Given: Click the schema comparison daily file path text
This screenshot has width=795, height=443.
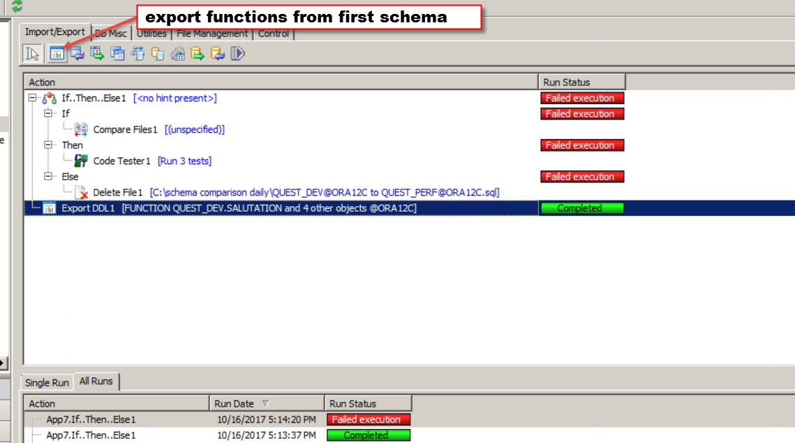Looking at the screenshot, I should tap(325, 192).
